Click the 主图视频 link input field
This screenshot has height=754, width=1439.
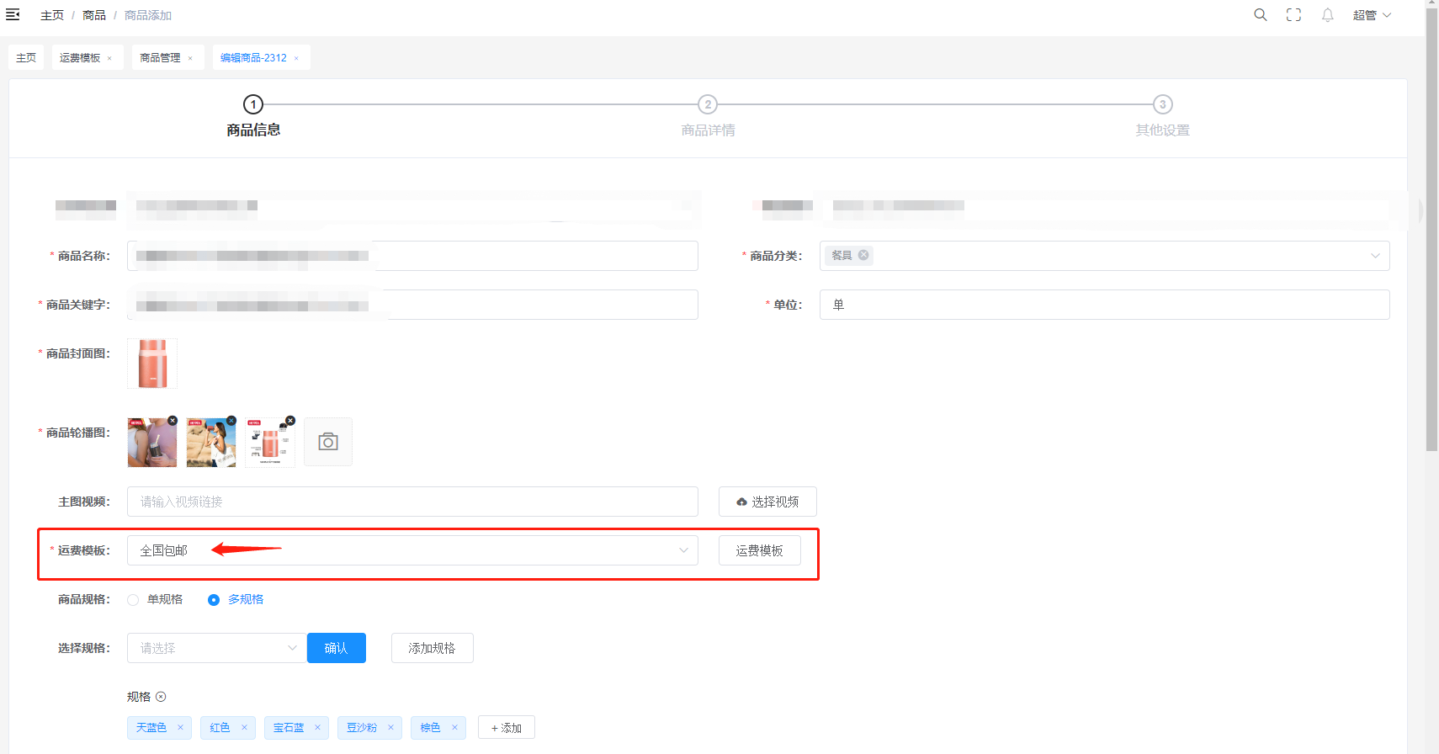pyautogui.click(x=412, y=502)
